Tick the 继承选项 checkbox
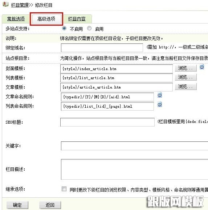The image size is (208, 210). click(x=64, y=189)
